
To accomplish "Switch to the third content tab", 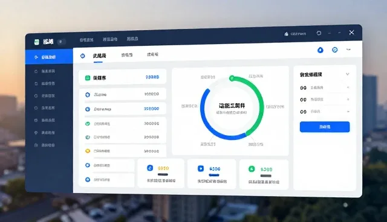I will pos(152,54).
